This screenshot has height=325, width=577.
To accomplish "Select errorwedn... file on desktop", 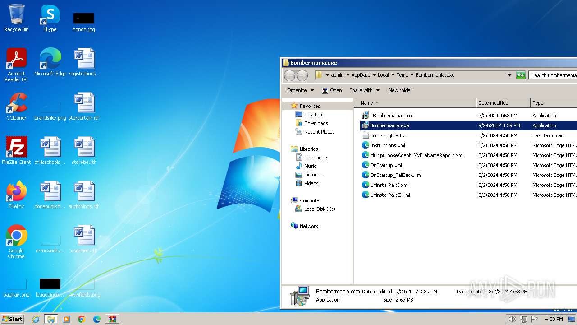I will pyautogui.click(x=50, y=244).
